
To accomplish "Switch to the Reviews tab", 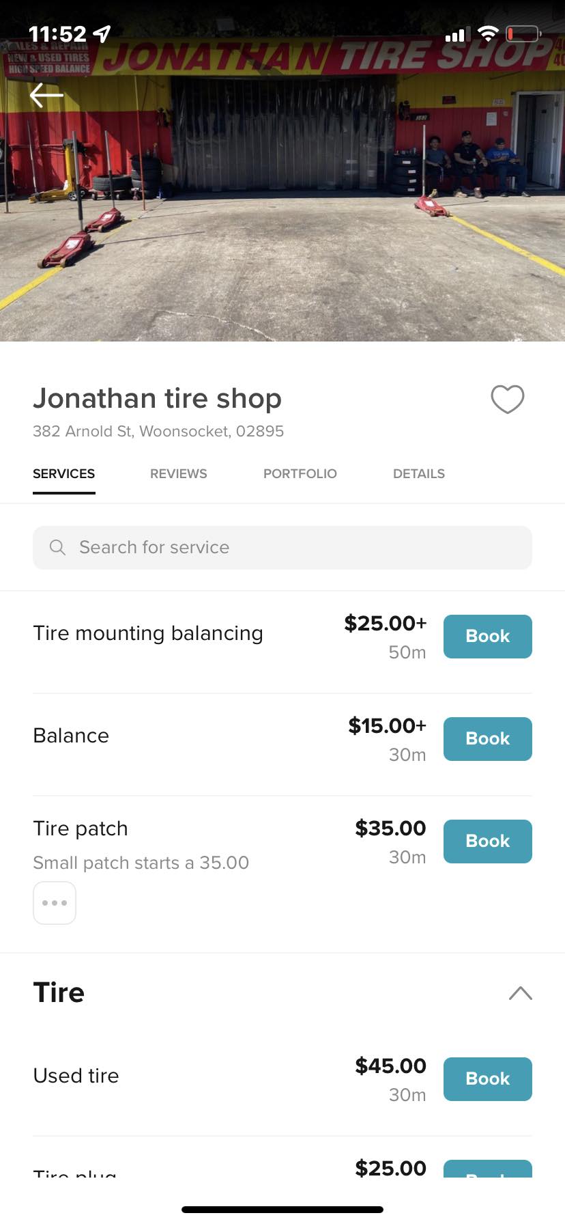I will click(x=178, y=474).
